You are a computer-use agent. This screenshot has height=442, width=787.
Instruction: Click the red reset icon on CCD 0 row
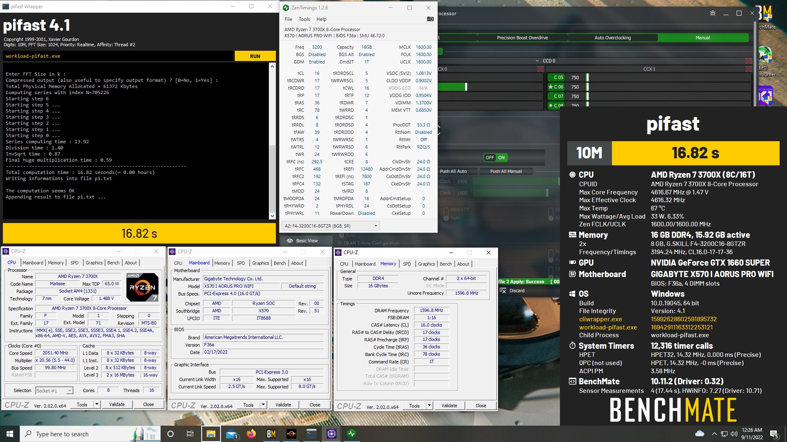tap(748, 61)
